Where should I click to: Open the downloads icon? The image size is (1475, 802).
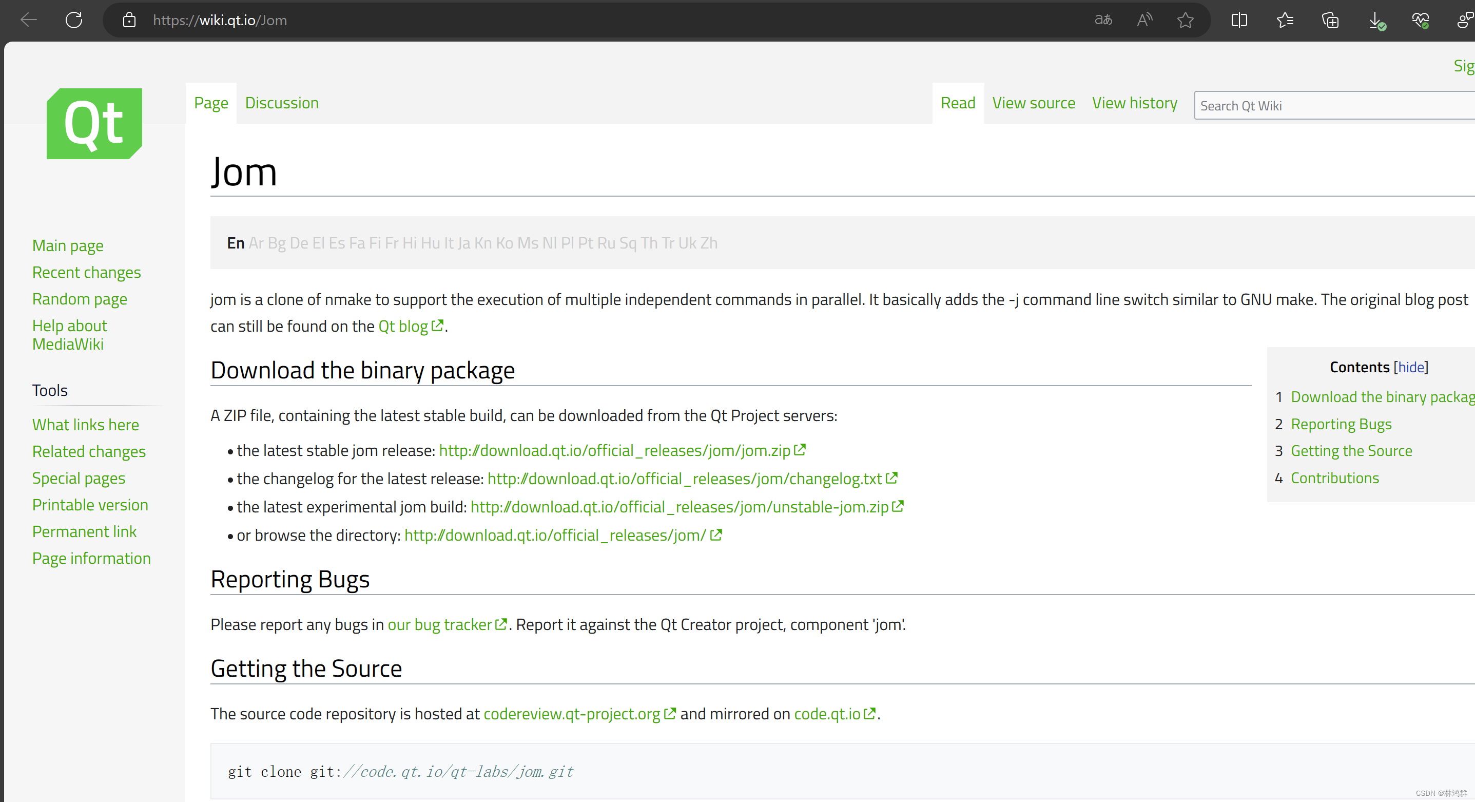pos(1375,21)
